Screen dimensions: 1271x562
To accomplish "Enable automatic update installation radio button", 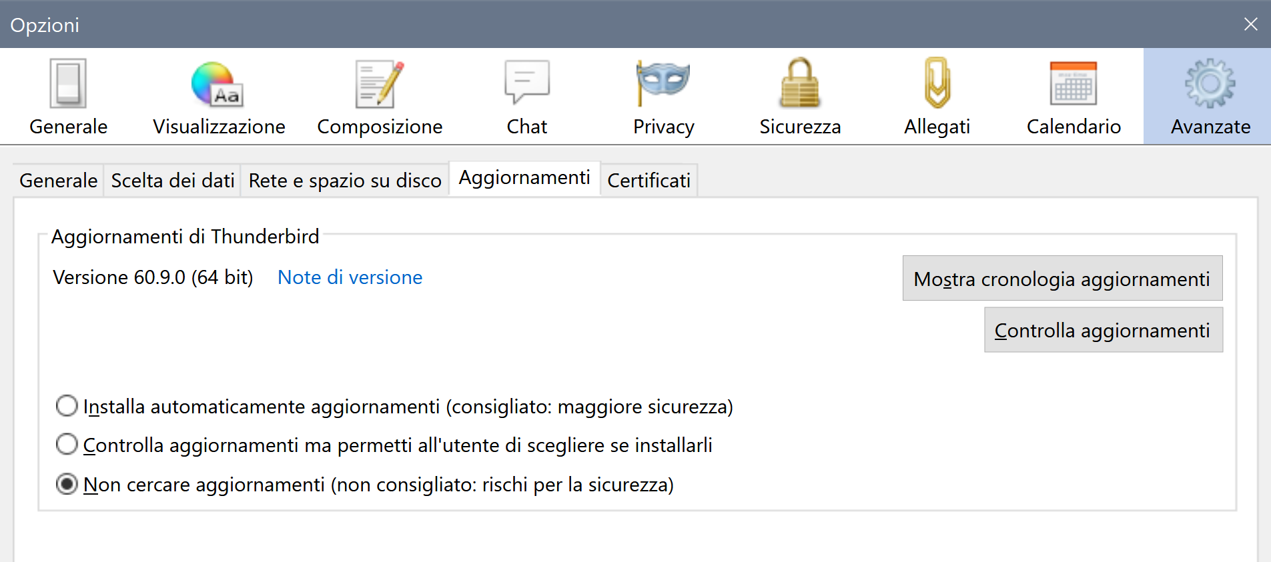I will (x=67, y=406).
